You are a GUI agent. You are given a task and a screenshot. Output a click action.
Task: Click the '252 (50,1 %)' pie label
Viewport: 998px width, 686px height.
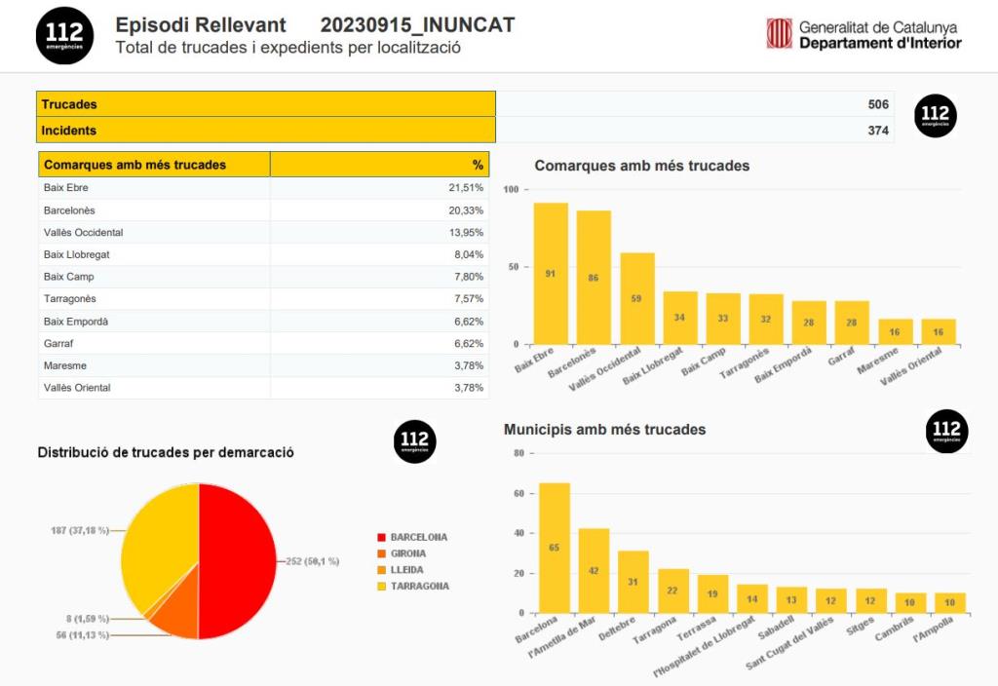pyautogui.click(x=313, y=561)
